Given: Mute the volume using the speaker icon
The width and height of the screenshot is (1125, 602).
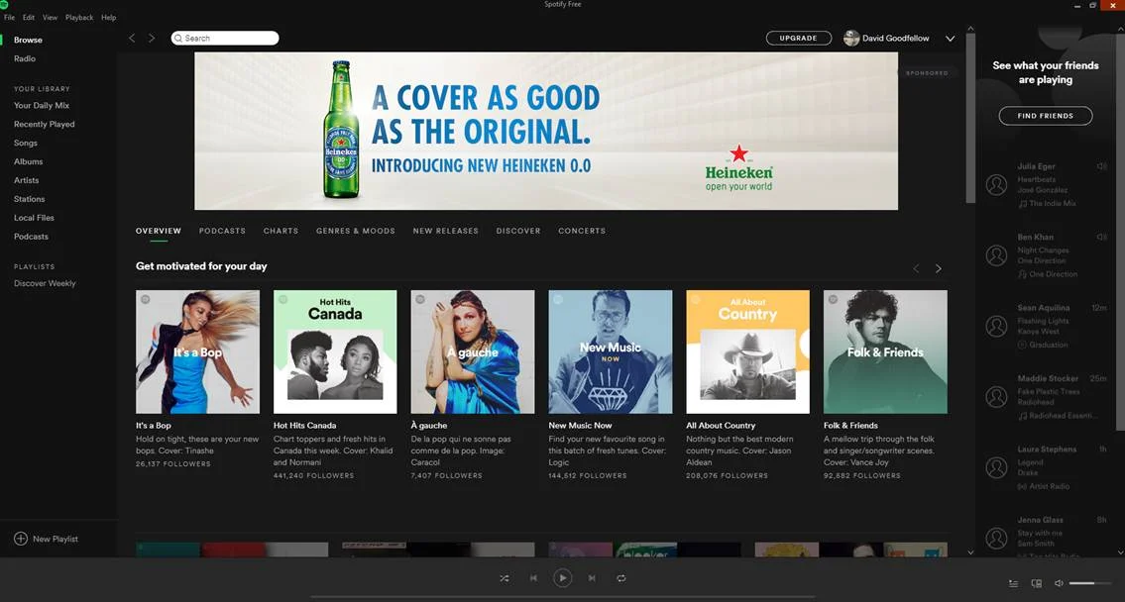Looking at the screenshot, I should (1059, 584).
